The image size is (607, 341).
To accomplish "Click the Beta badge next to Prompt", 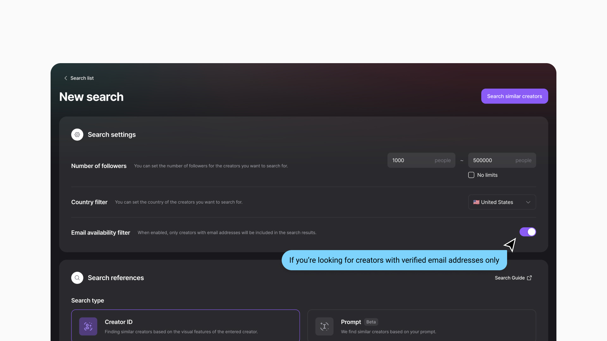I will pyautogui.click(x=371, y=322).
